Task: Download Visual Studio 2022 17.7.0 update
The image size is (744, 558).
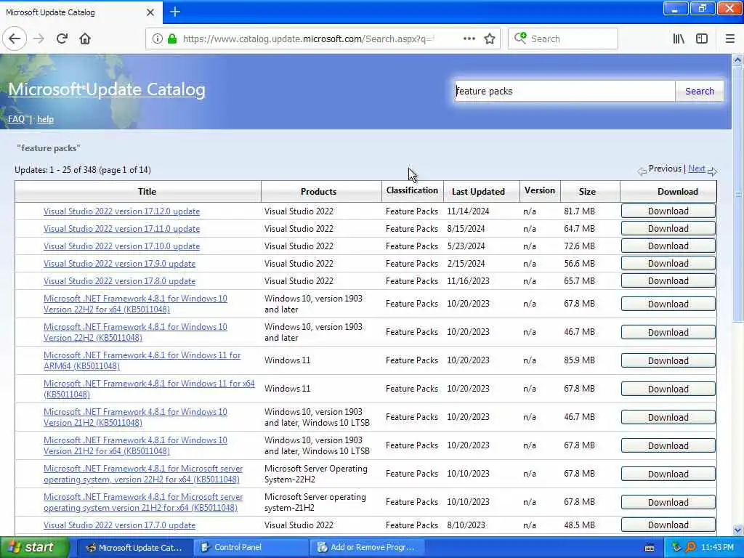Action: [x=668, y=525]
